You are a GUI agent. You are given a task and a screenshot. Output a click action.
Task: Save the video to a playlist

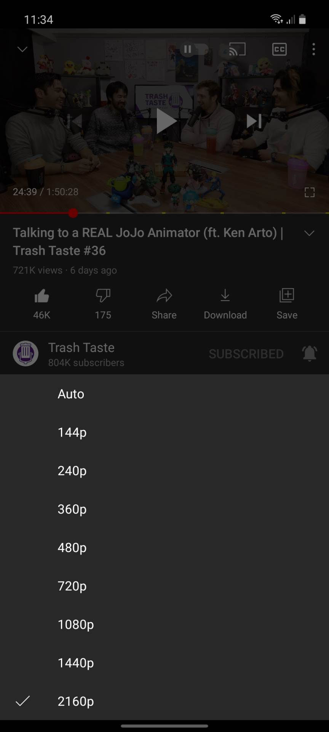(x=286, y=295)
